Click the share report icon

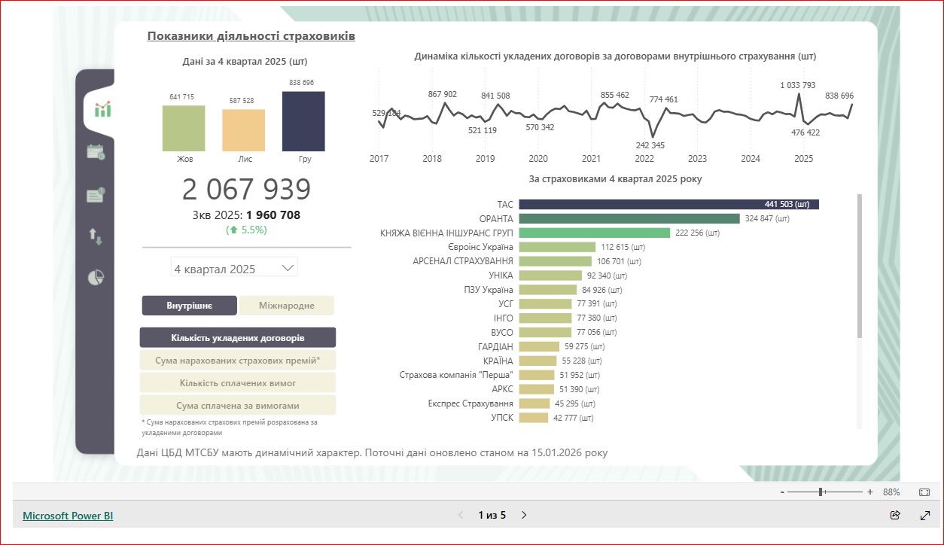pyautogui.click(x=895, y=516)
